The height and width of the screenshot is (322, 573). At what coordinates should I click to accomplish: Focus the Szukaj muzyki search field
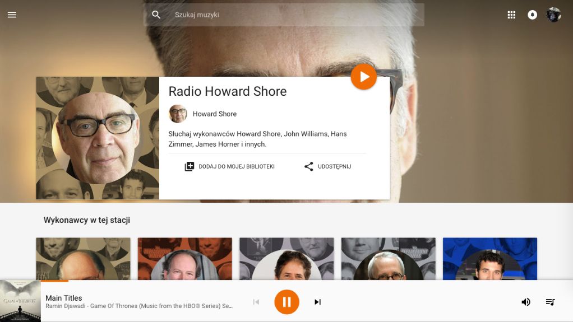tap(284, 15)
